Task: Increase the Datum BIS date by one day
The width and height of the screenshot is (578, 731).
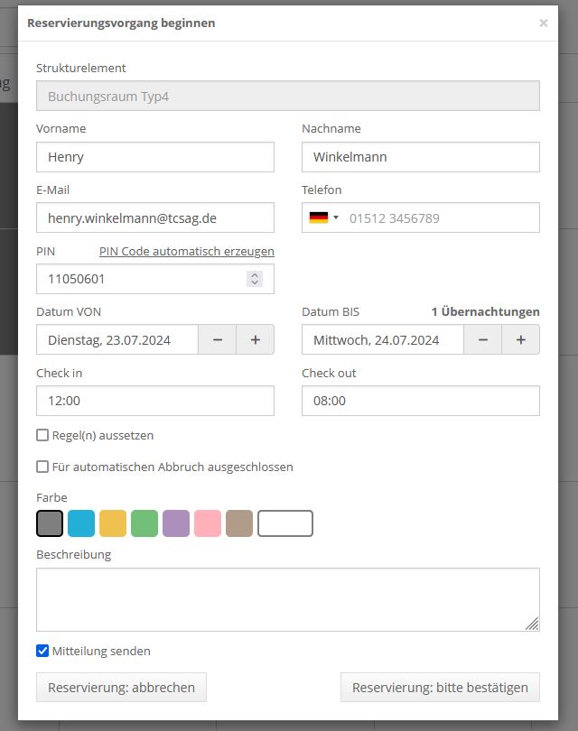Action: coord(521,340)
